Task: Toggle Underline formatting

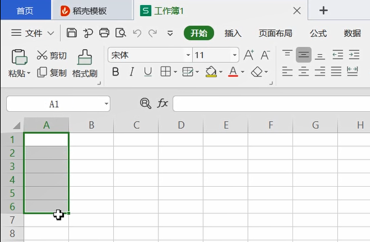Action: 148,72
